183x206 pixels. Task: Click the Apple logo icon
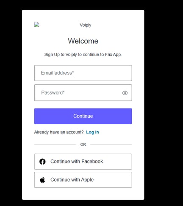click(42, 180)
